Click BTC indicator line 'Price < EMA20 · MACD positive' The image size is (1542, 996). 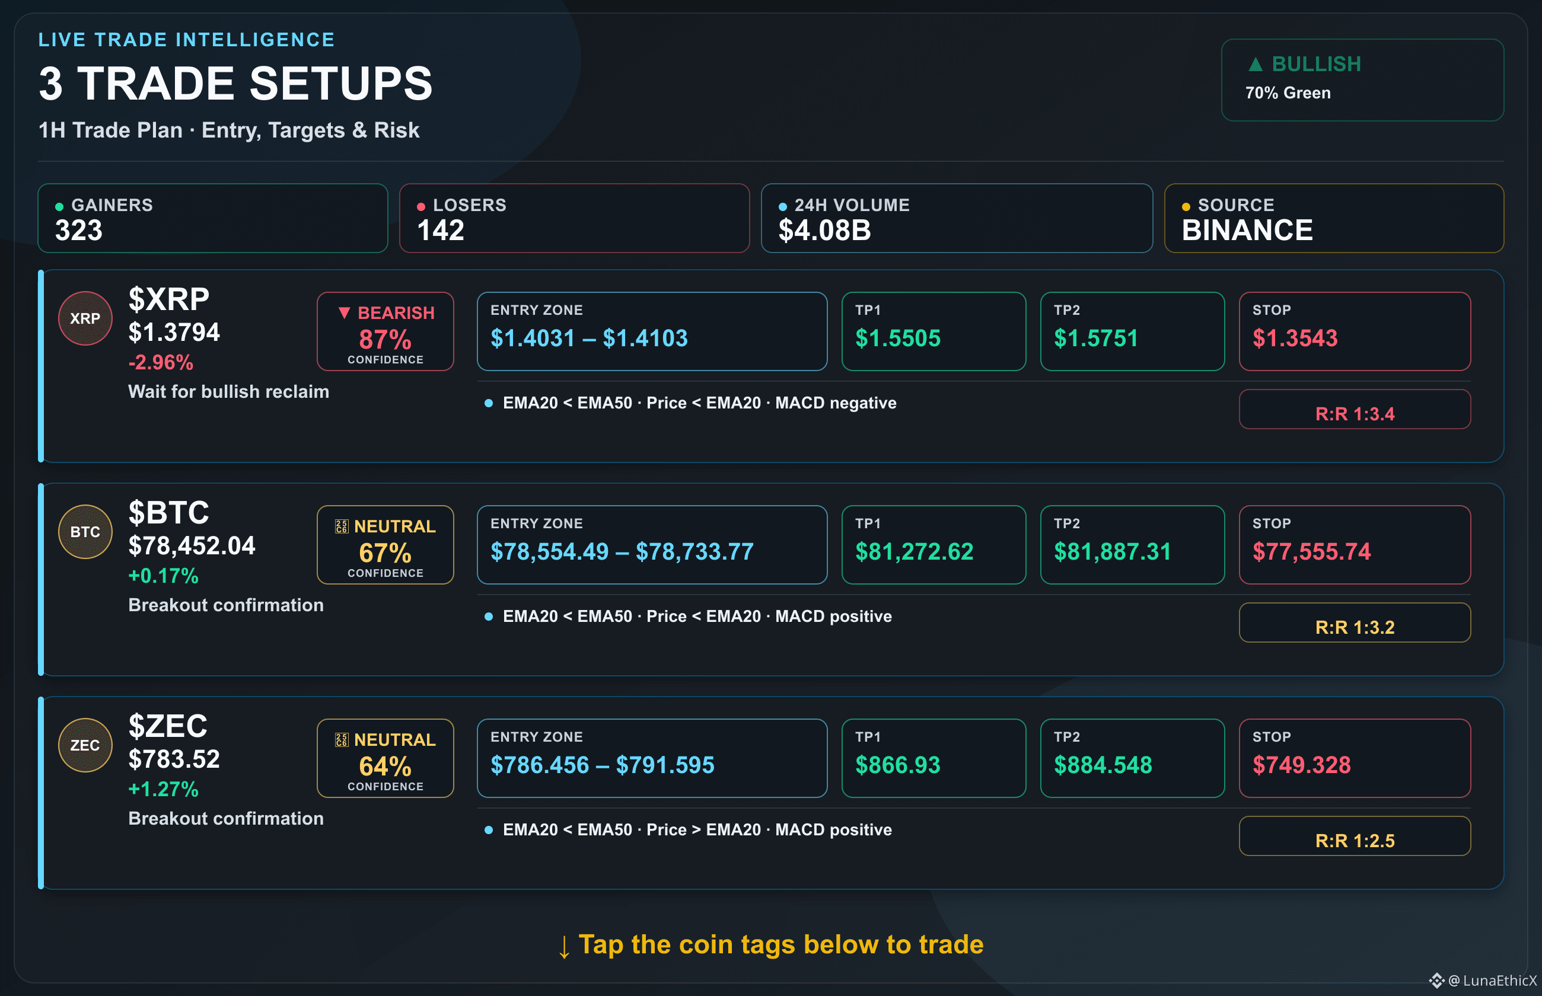coord(769,617)
